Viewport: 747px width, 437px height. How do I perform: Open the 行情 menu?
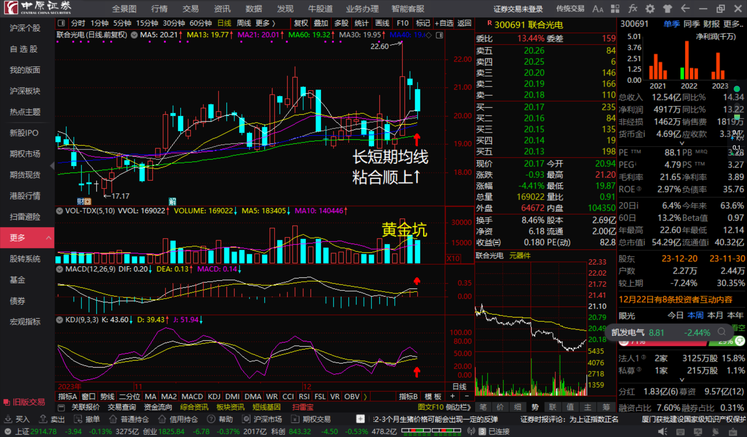[159, 9]
